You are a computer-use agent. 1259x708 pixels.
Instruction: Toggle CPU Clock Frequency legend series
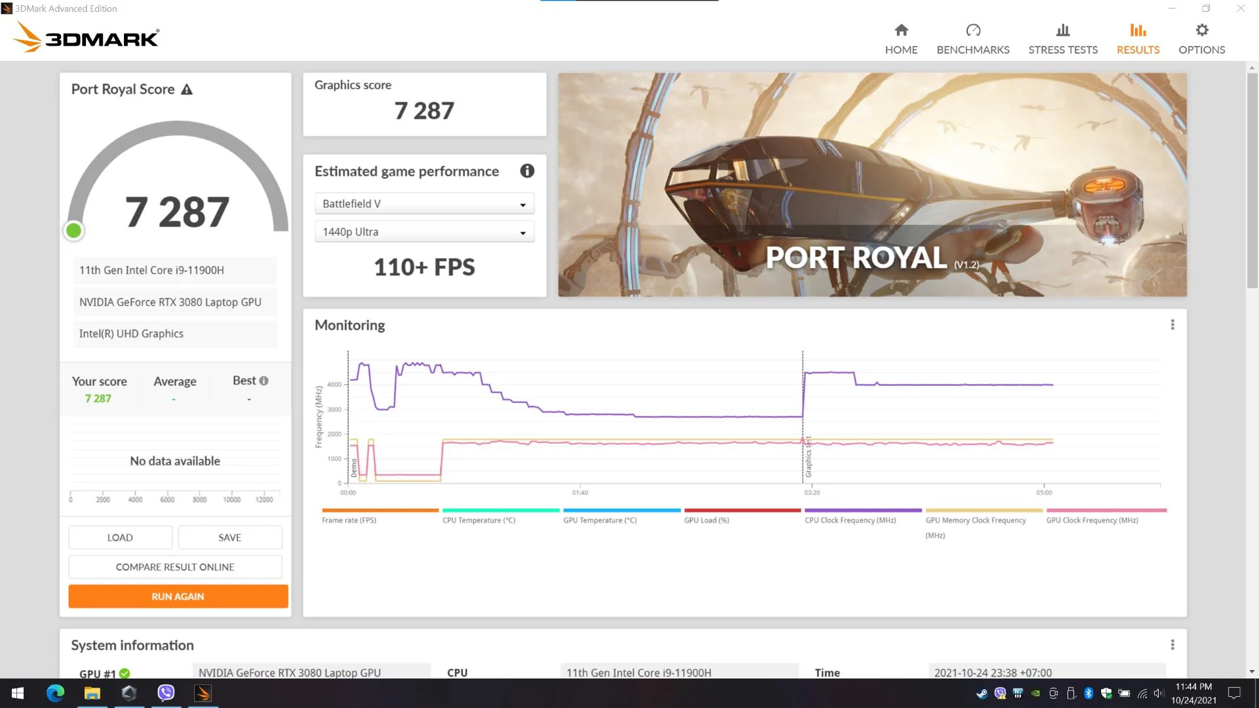tap(862, 516)
